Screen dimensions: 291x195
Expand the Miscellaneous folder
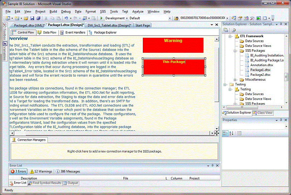[235, 80]
